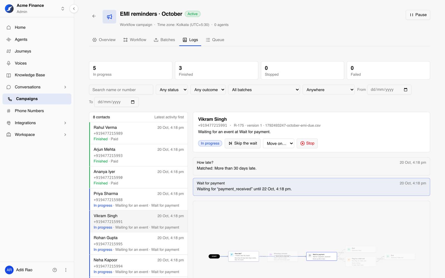Expand the Workspace submenu chevron

65,135
